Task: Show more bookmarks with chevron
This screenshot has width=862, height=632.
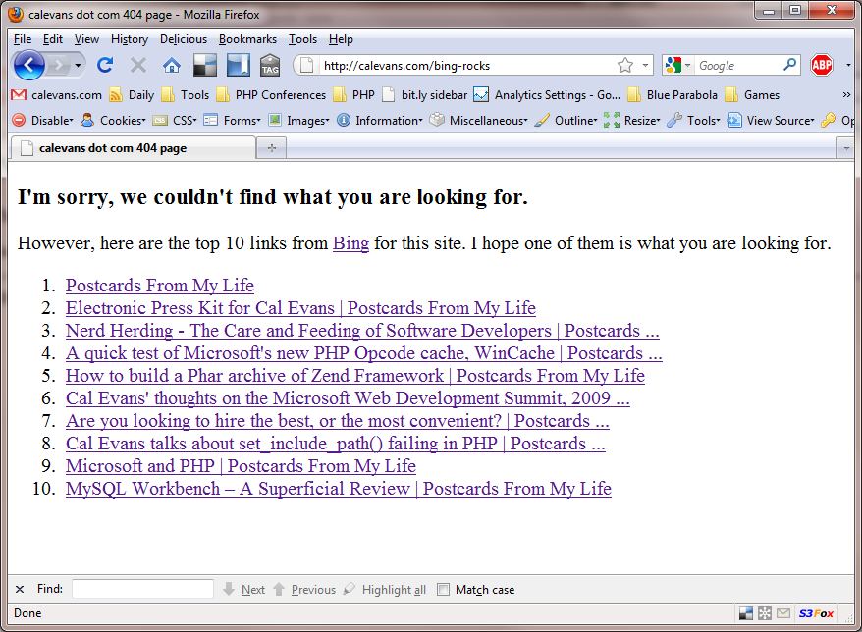Action: coord(846,95)
